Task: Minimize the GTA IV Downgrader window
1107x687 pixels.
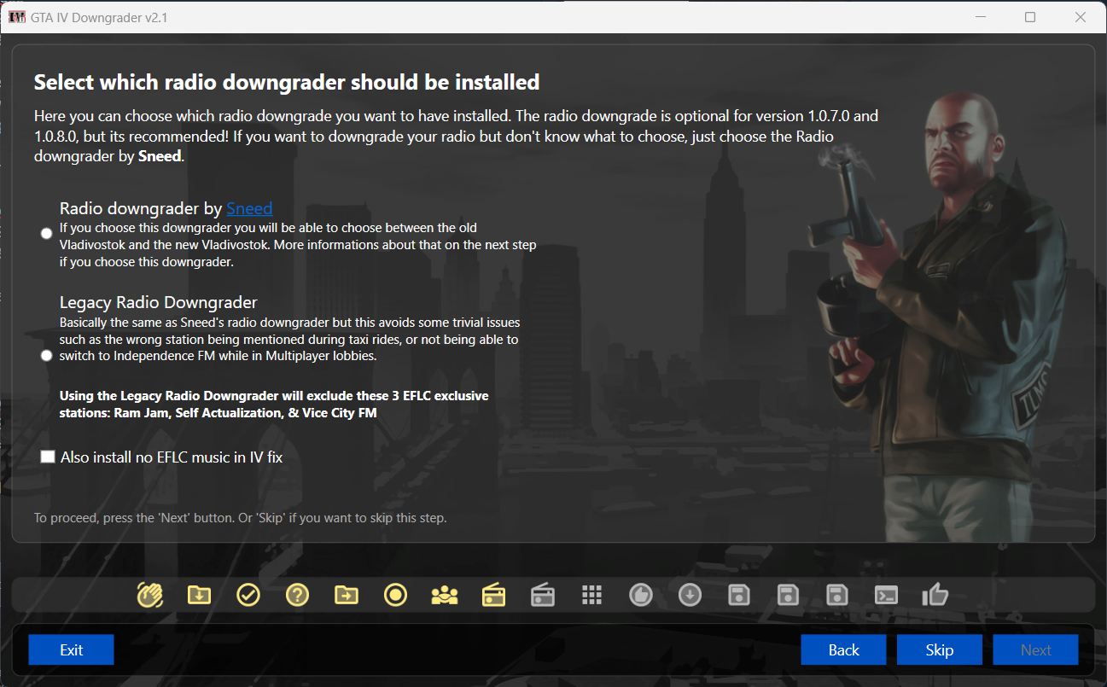Action: point(981,17)
